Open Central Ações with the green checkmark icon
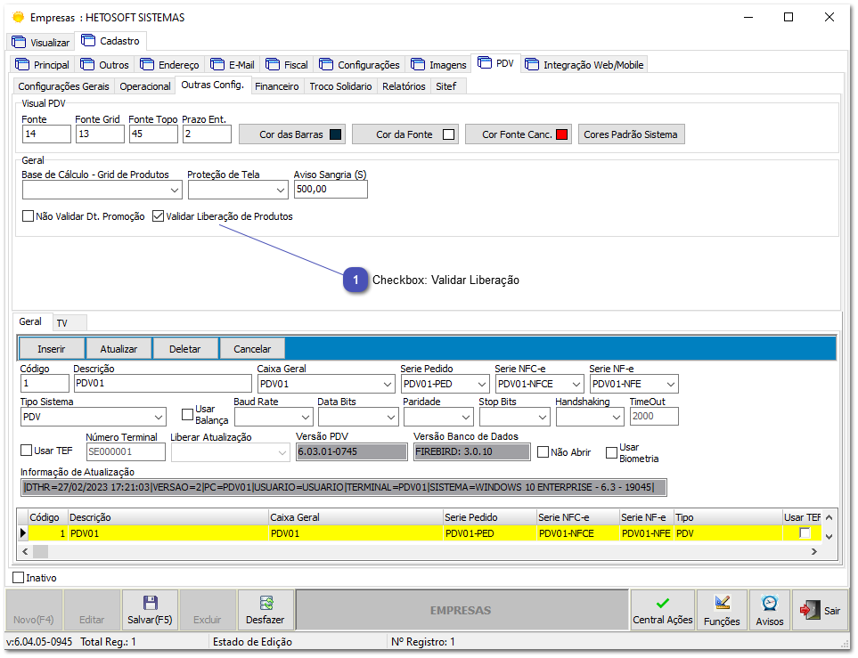Screen dimensions: 858x658 point(663,603)
